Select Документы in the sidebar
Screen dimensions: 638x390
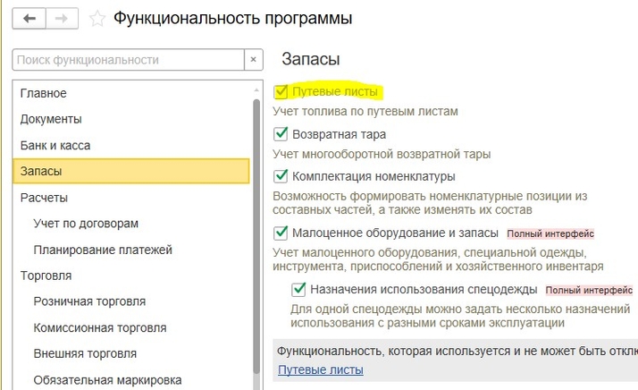pyautogui.click(x=51, y=119)
